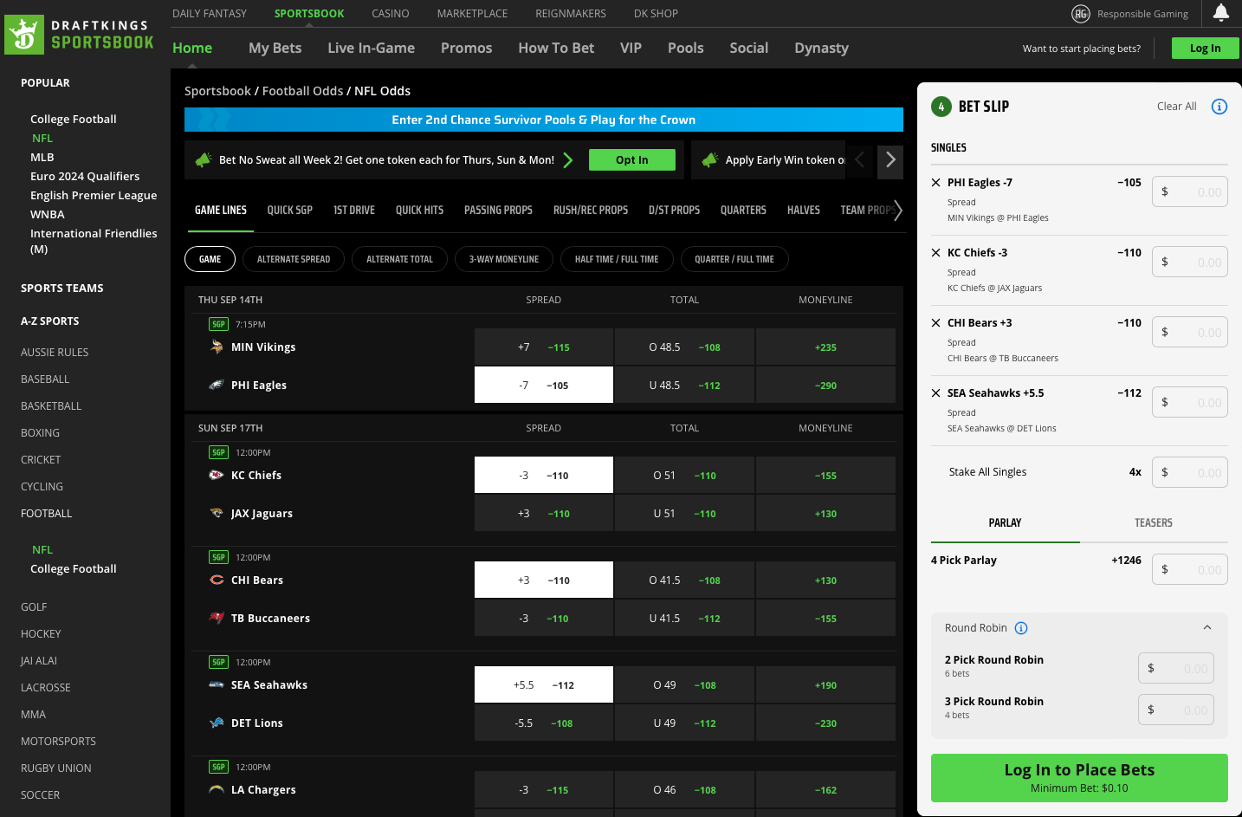Click the Round Robin info icon
The height and width of the screenshot is (817, 1242).
[x=1021, y=628]
